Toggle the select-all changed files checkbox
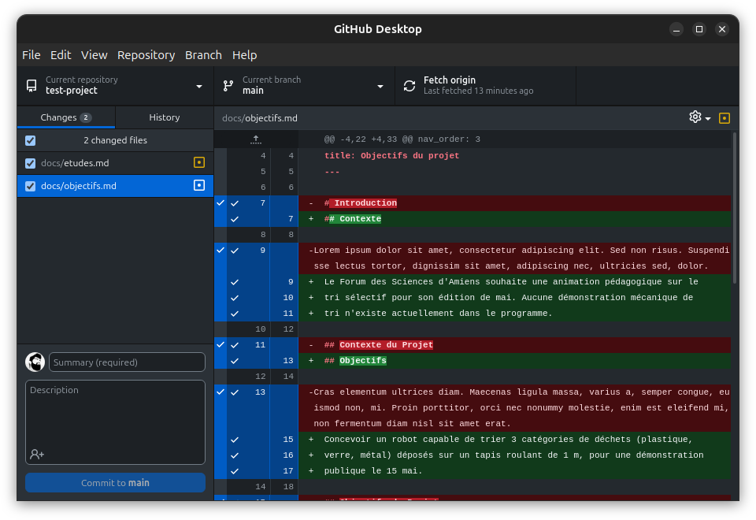756x520 pixels. pos(31,140)
